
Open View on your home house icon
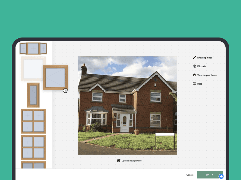coord(194,75)
